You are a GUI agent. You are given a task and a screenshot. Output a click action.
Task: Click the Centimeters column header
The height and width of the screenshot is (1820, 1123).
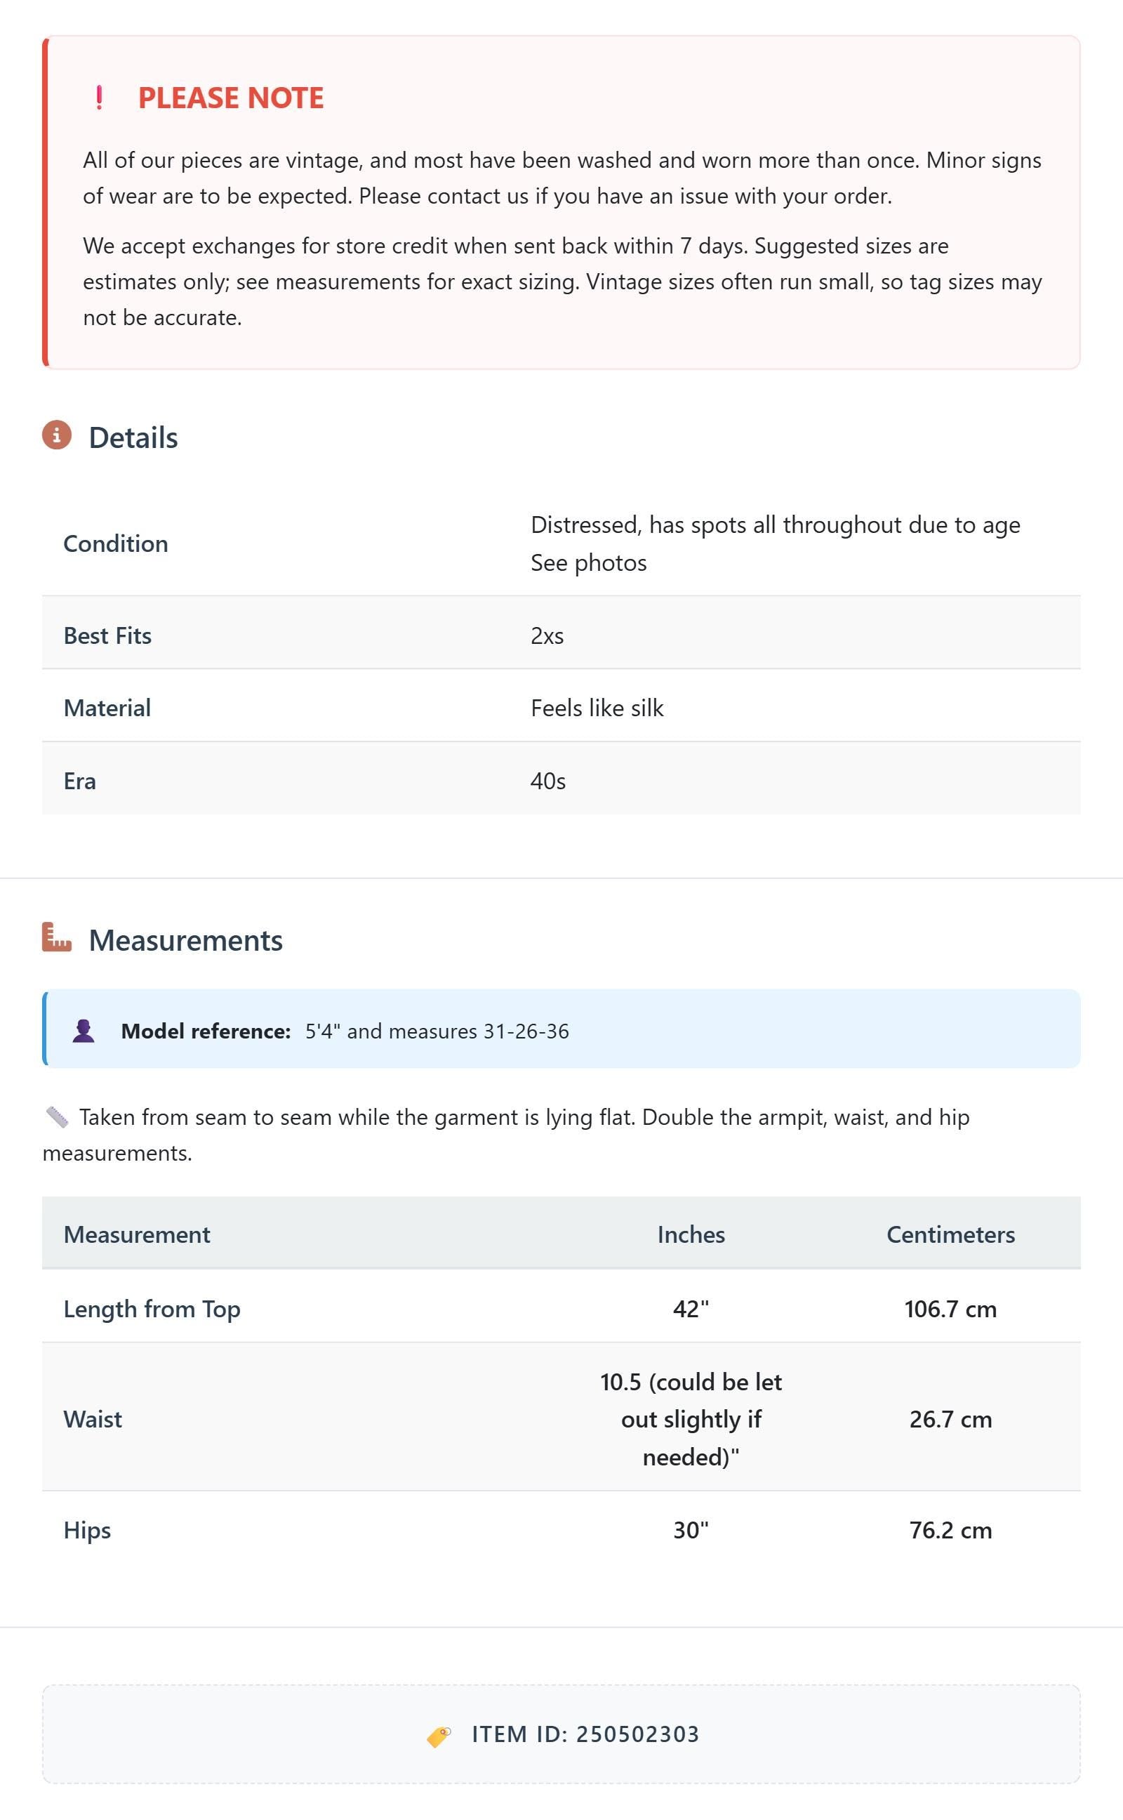pyautogui.click(x=950, y=1234)
